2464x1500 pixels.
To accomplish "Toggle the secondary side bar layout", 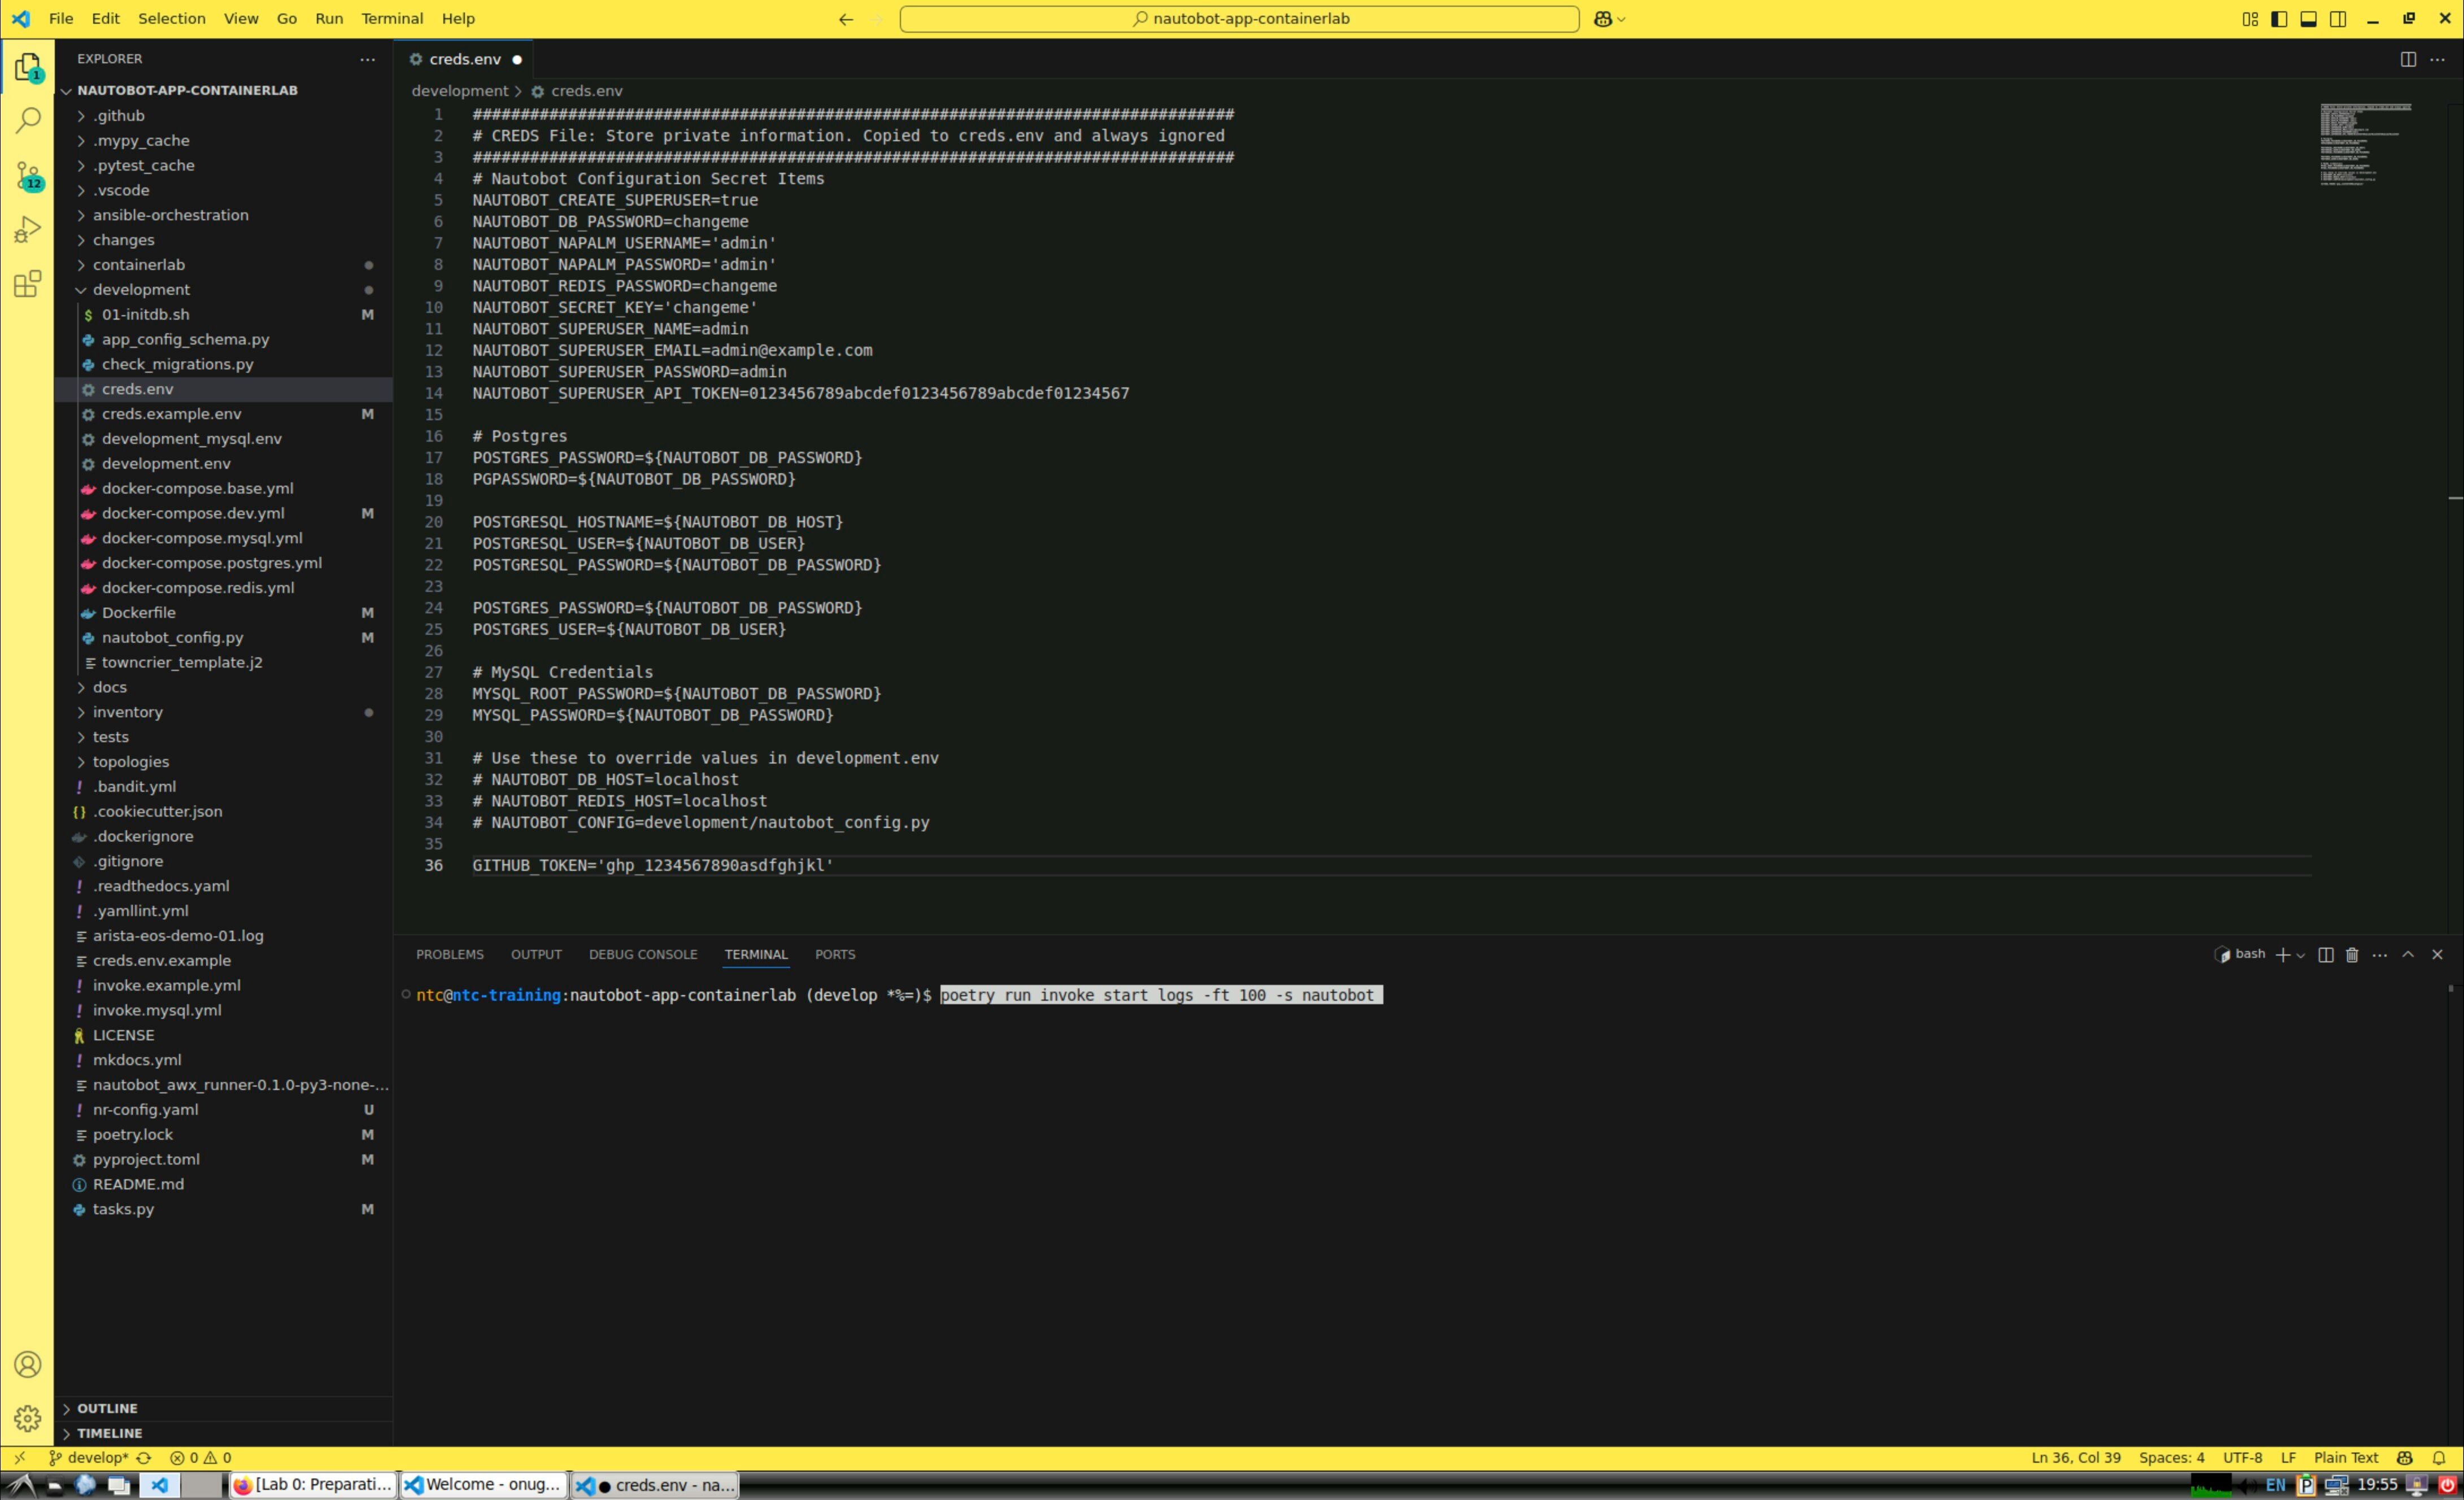I will coord(2338,19).
